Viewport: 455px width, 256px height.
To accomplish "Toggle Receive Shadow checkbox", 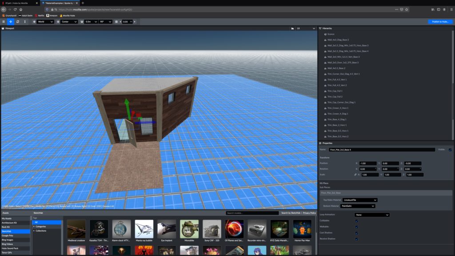I will 357,239.
